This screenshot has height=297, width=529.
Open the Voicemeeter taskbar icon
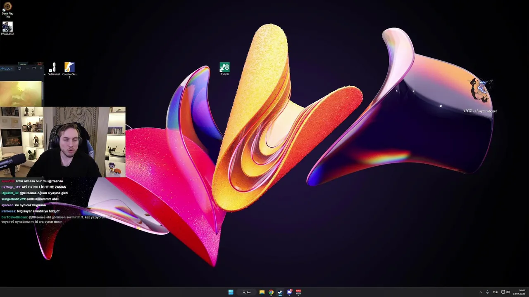click(x=298, y=292)
